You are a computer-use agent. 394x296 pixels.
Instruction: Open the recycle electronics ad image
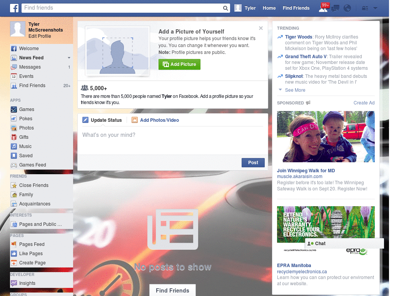(x=326, y=231)
